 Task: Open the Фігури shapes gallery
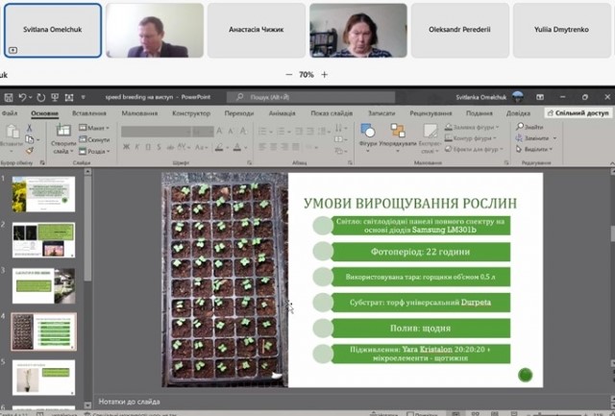367,133
